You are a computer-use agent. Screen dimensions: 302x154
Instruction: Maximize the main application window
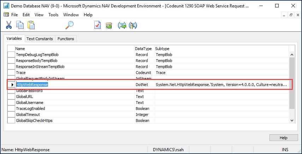pos(277,6)
